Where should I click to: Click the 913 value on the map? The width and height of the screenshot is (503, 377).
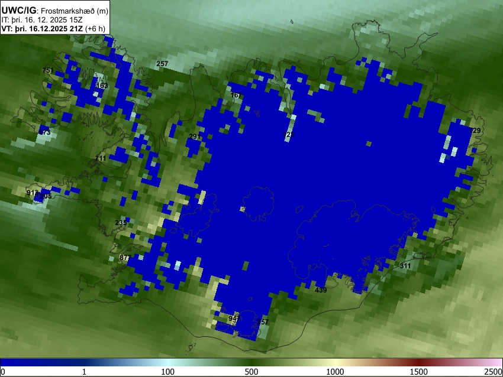pos(33,193)
